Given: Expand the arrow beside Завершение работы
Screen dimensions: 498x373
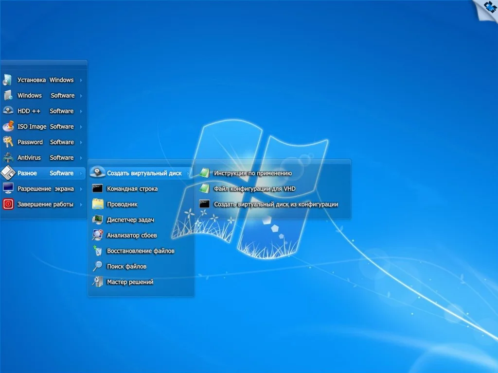Looking at the screenshot, I should click(81, 204).
